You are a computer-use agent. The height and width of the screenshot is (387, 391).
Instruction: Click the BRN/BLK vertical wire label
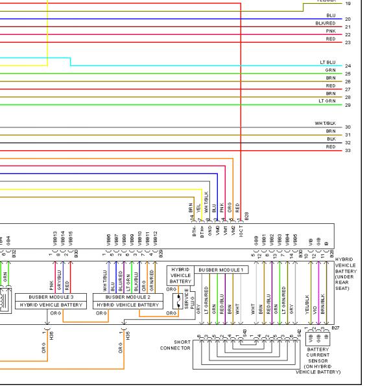(x=323, y=304)
